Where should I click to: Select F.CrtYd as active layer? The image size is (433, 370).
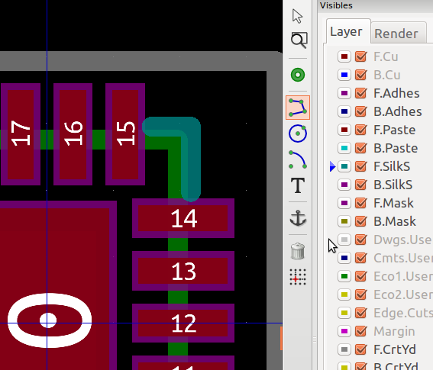[x=395, y=349]
